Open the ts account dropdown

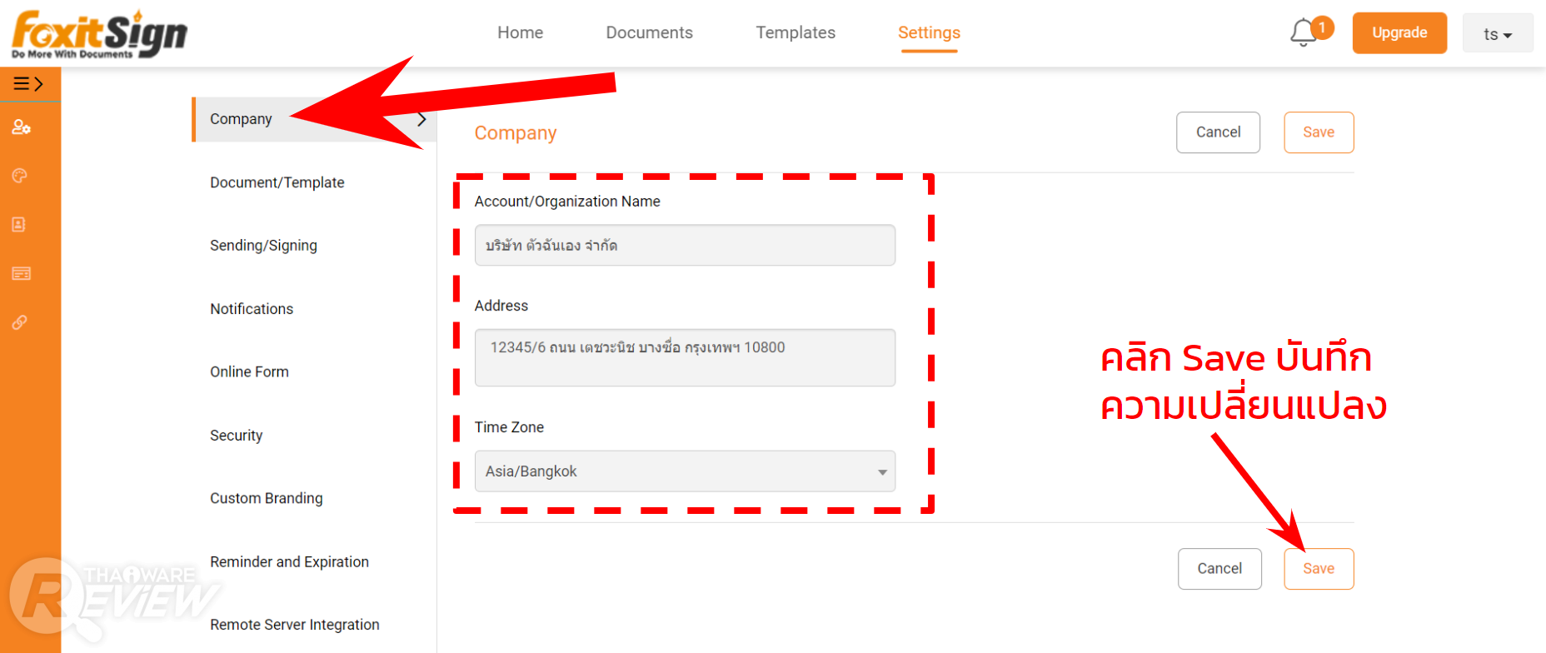(1497, 34)
